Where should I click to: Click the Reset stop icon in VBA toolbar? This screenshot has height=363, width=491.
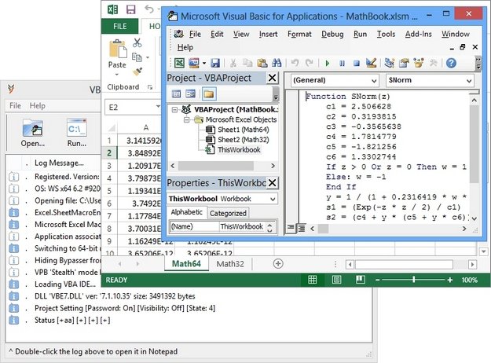pos(357,64)
